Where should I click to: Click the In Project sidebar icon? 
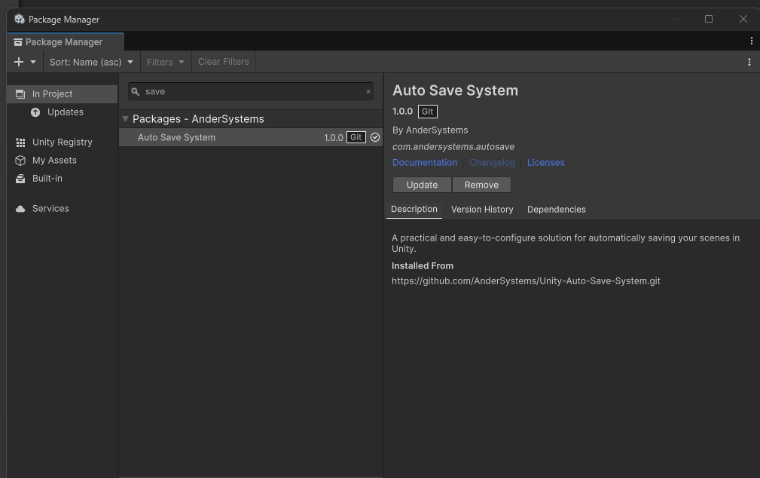pyautogui.click(x=20, y=94)
